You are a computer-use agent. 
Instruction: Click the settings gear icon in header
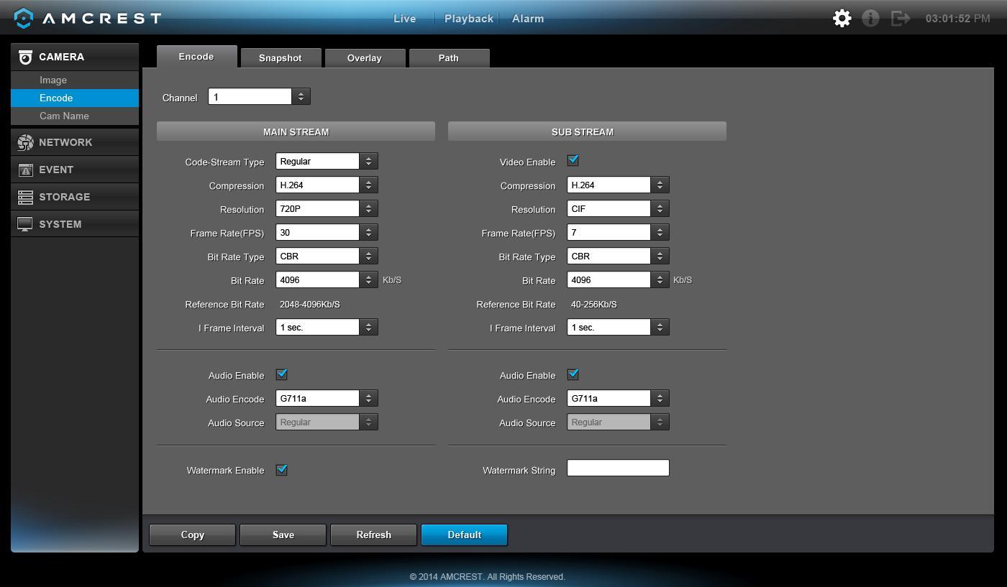pyautogui.click(x=842, y=19)
